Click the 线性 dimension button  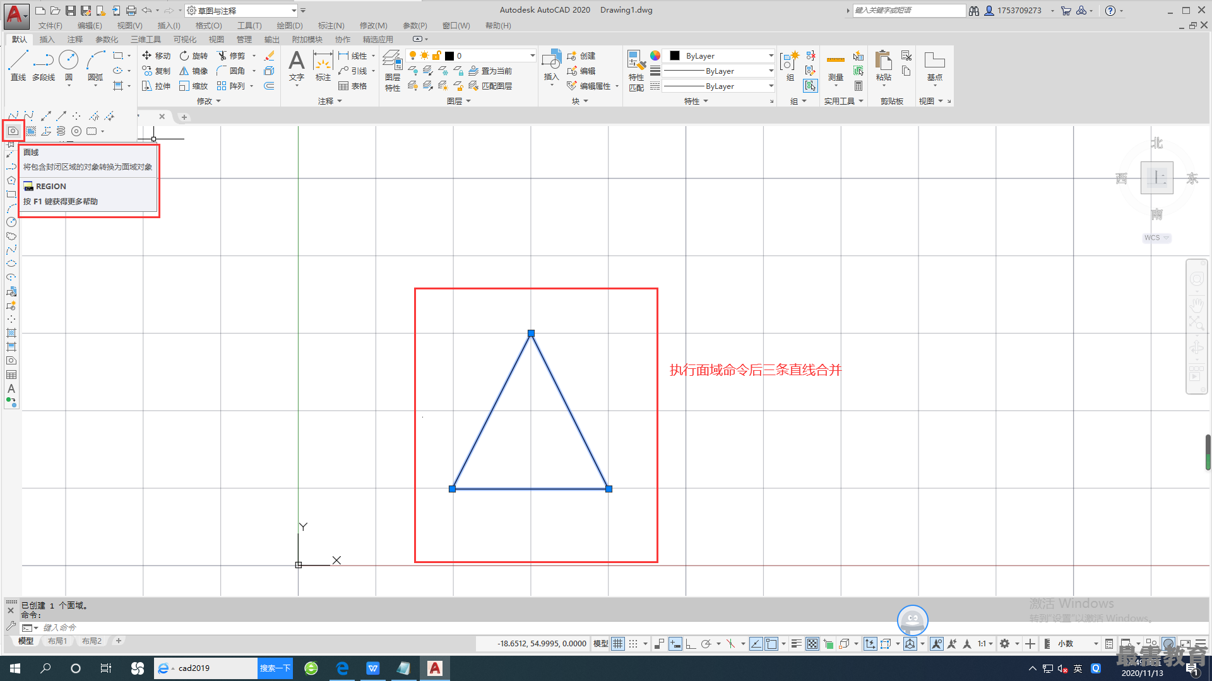[x=353, y=56]
